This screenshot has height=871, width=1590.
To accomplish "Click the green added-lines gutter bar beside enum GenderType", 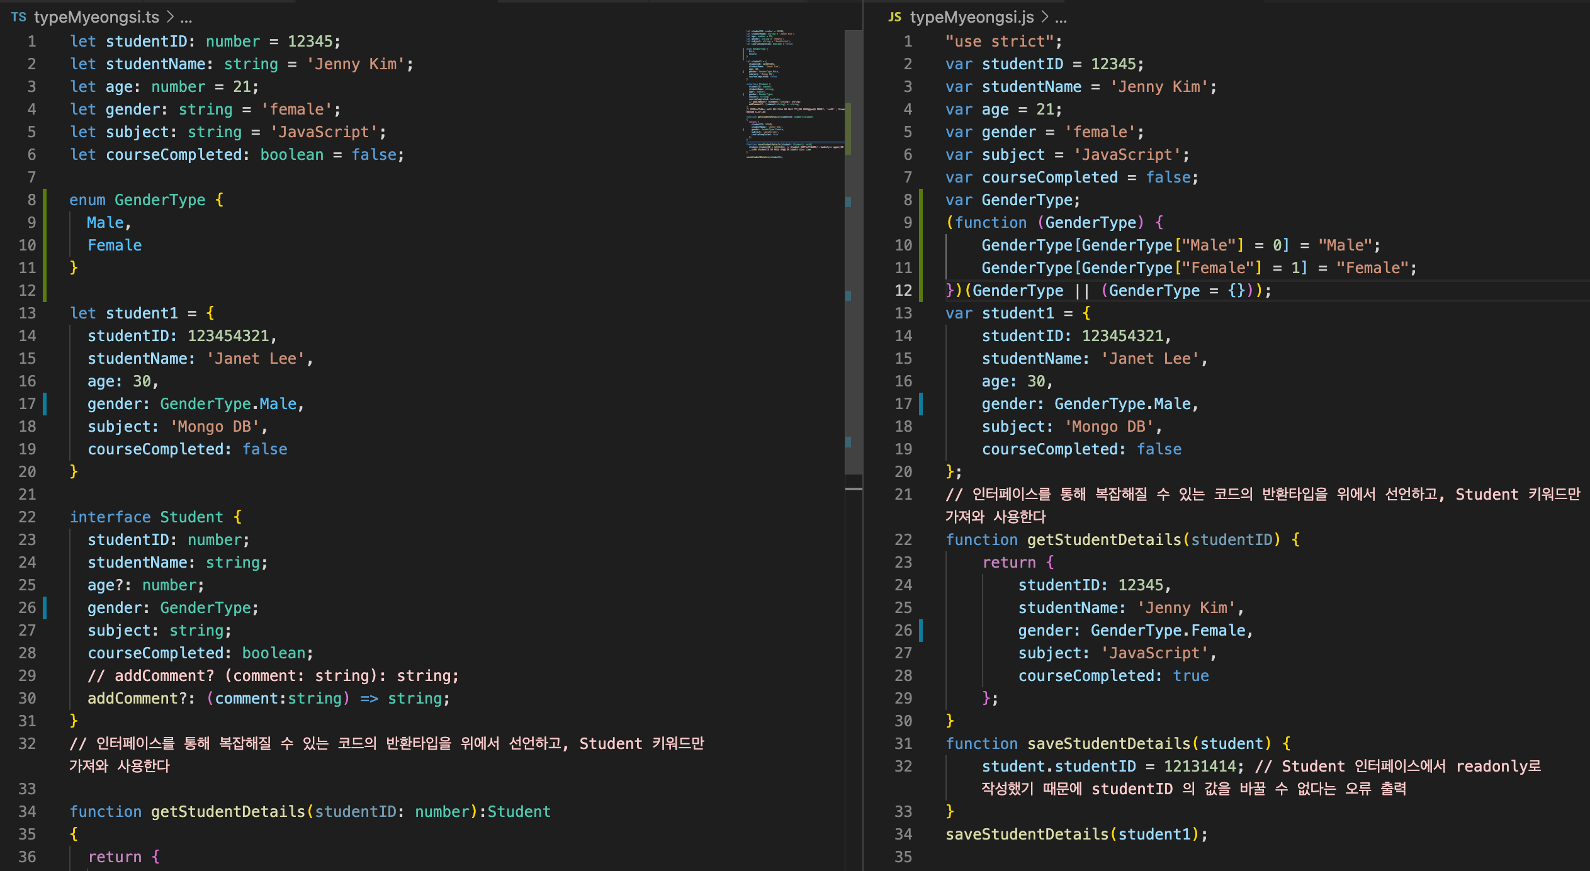I will [x=44, y=245].
